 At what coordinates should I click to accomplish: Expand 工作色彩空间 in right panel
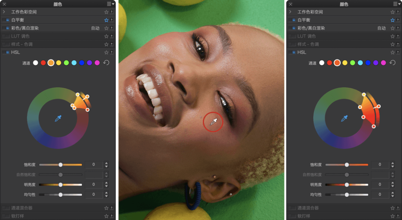(x=290, y=12)
